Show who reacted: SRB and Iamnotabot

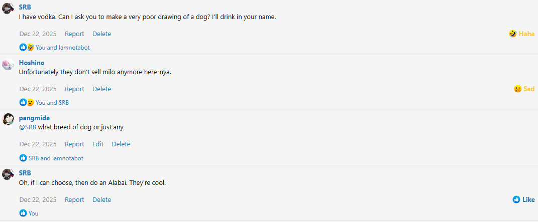coord(56,158)
